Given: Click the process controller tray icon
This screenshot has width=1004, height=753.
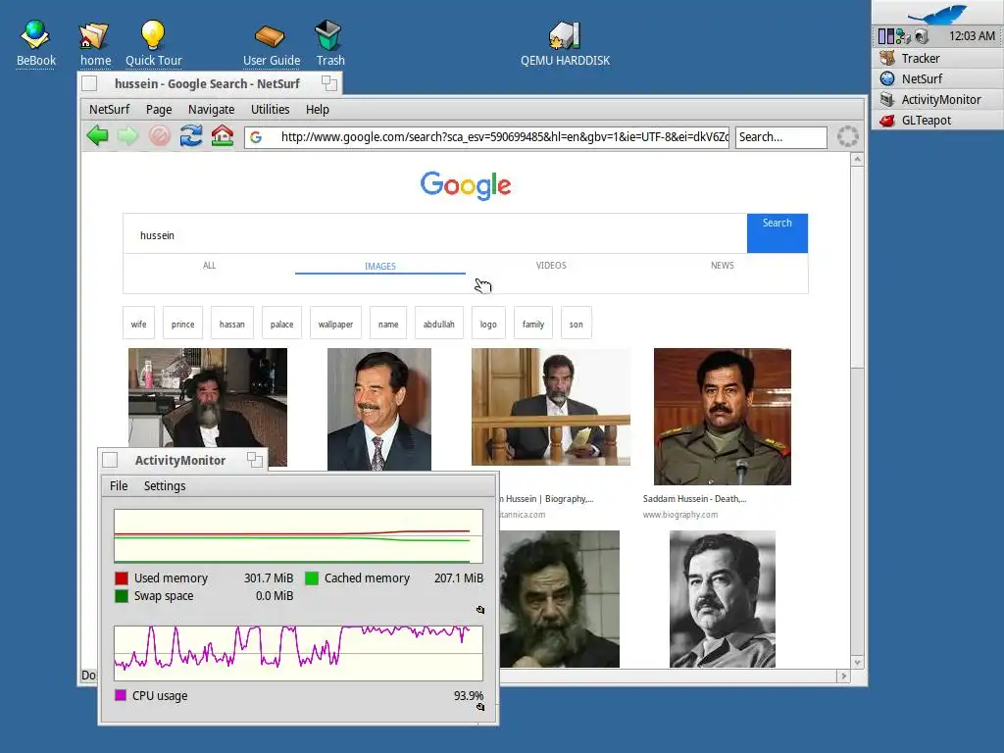Looking at the screenshot, I should (x=886, y=36).
